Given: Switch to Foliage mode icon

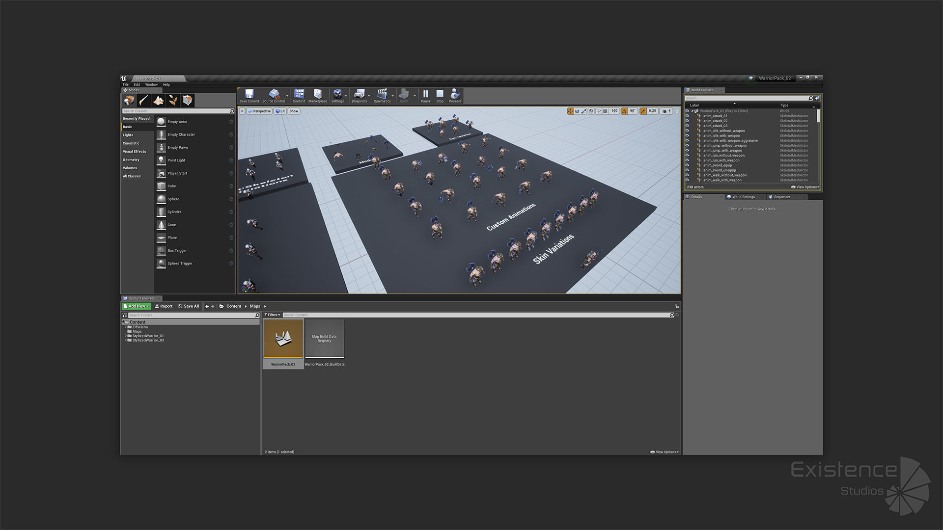Looking at the screenshot, I should (x=172, y=101).
